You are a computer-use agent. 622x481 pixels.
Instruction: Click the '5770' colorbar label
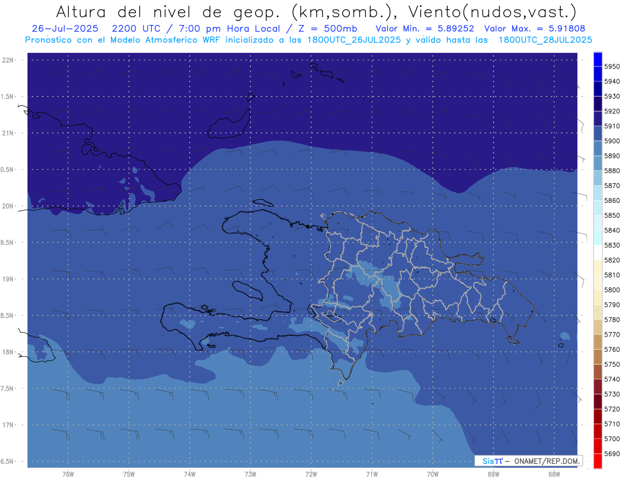612,335
